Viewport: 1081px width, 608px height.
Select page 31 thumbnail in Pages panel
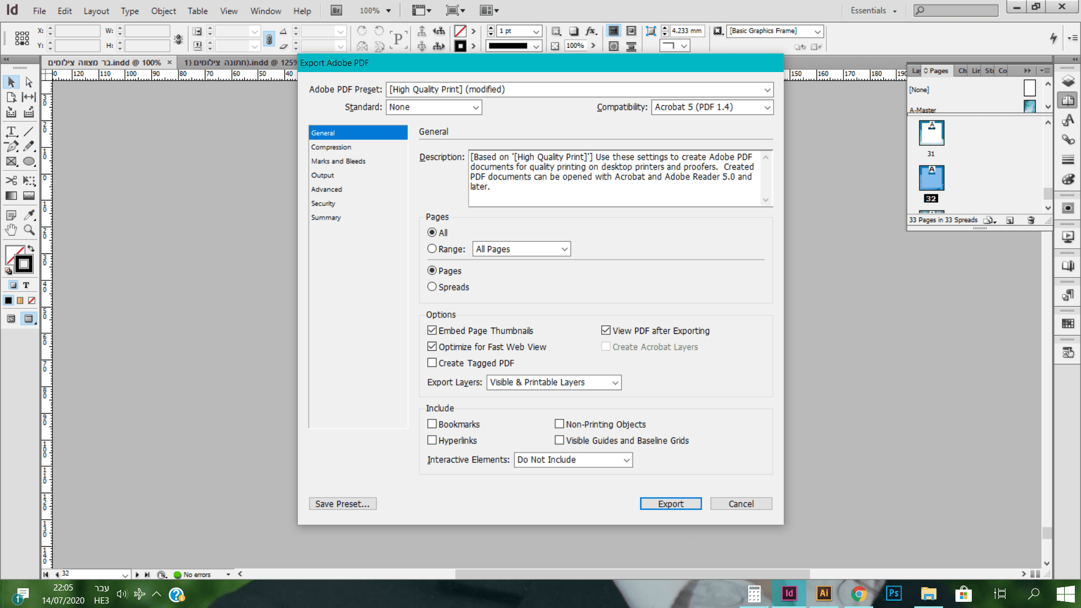[x=931, y=133]
